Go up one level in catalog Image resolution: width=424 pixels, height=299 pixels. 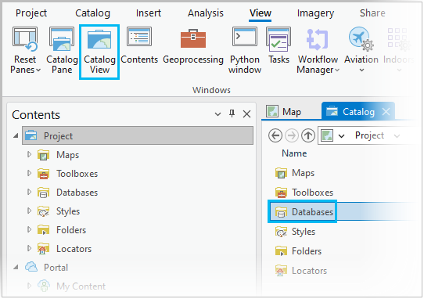(308, 135)
